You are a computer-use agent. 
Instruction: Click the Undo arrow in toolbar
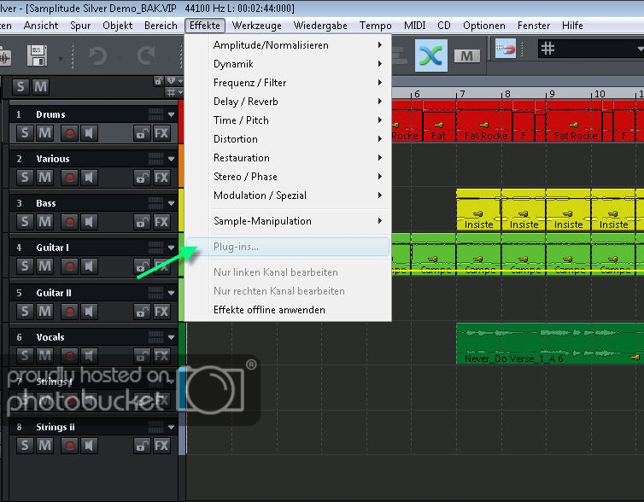[x=97, y=56]
